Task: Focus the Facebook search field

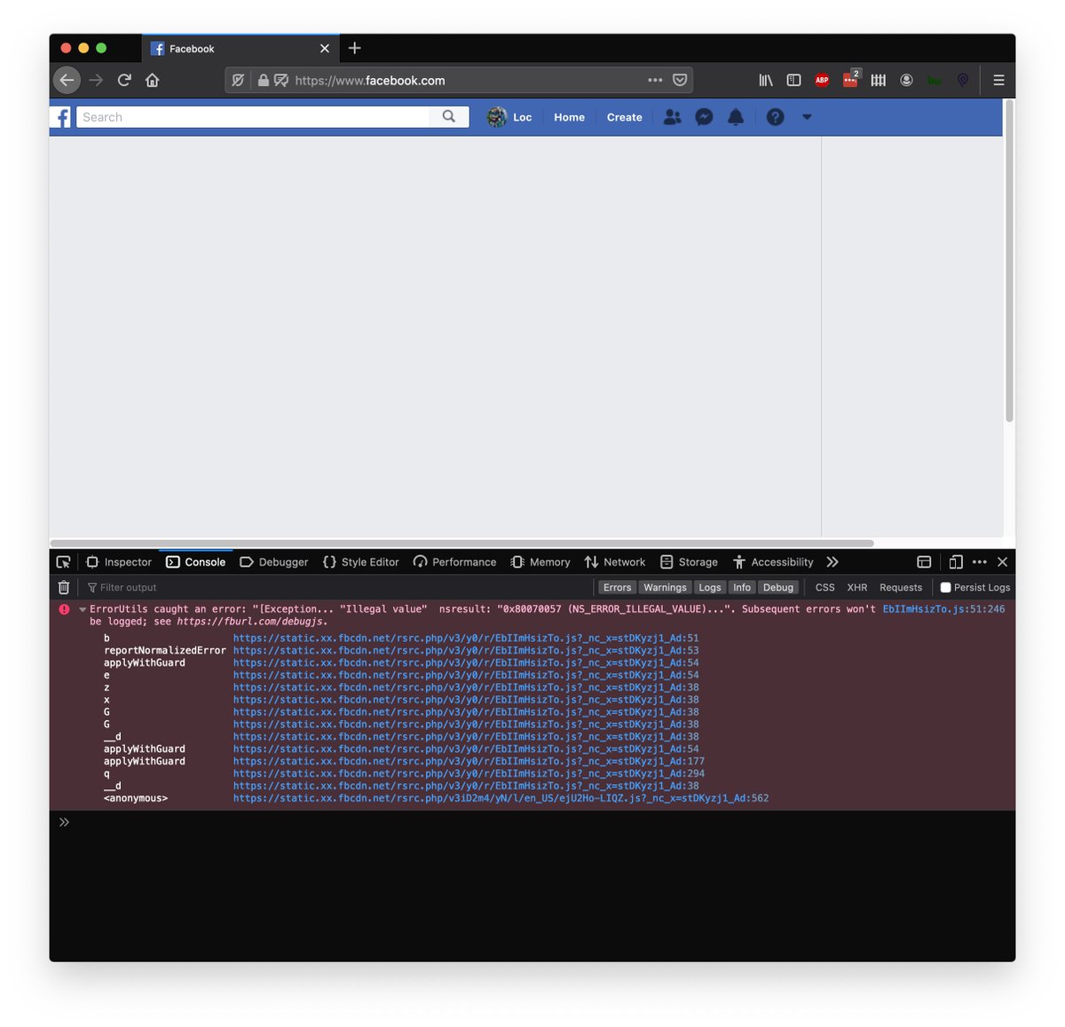Action: [x=253, y=117]
